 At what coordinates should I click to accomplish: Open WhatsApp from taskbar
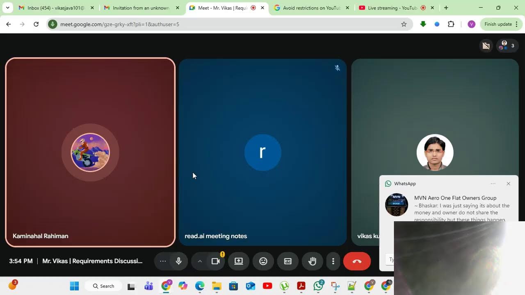pos(318,286)
